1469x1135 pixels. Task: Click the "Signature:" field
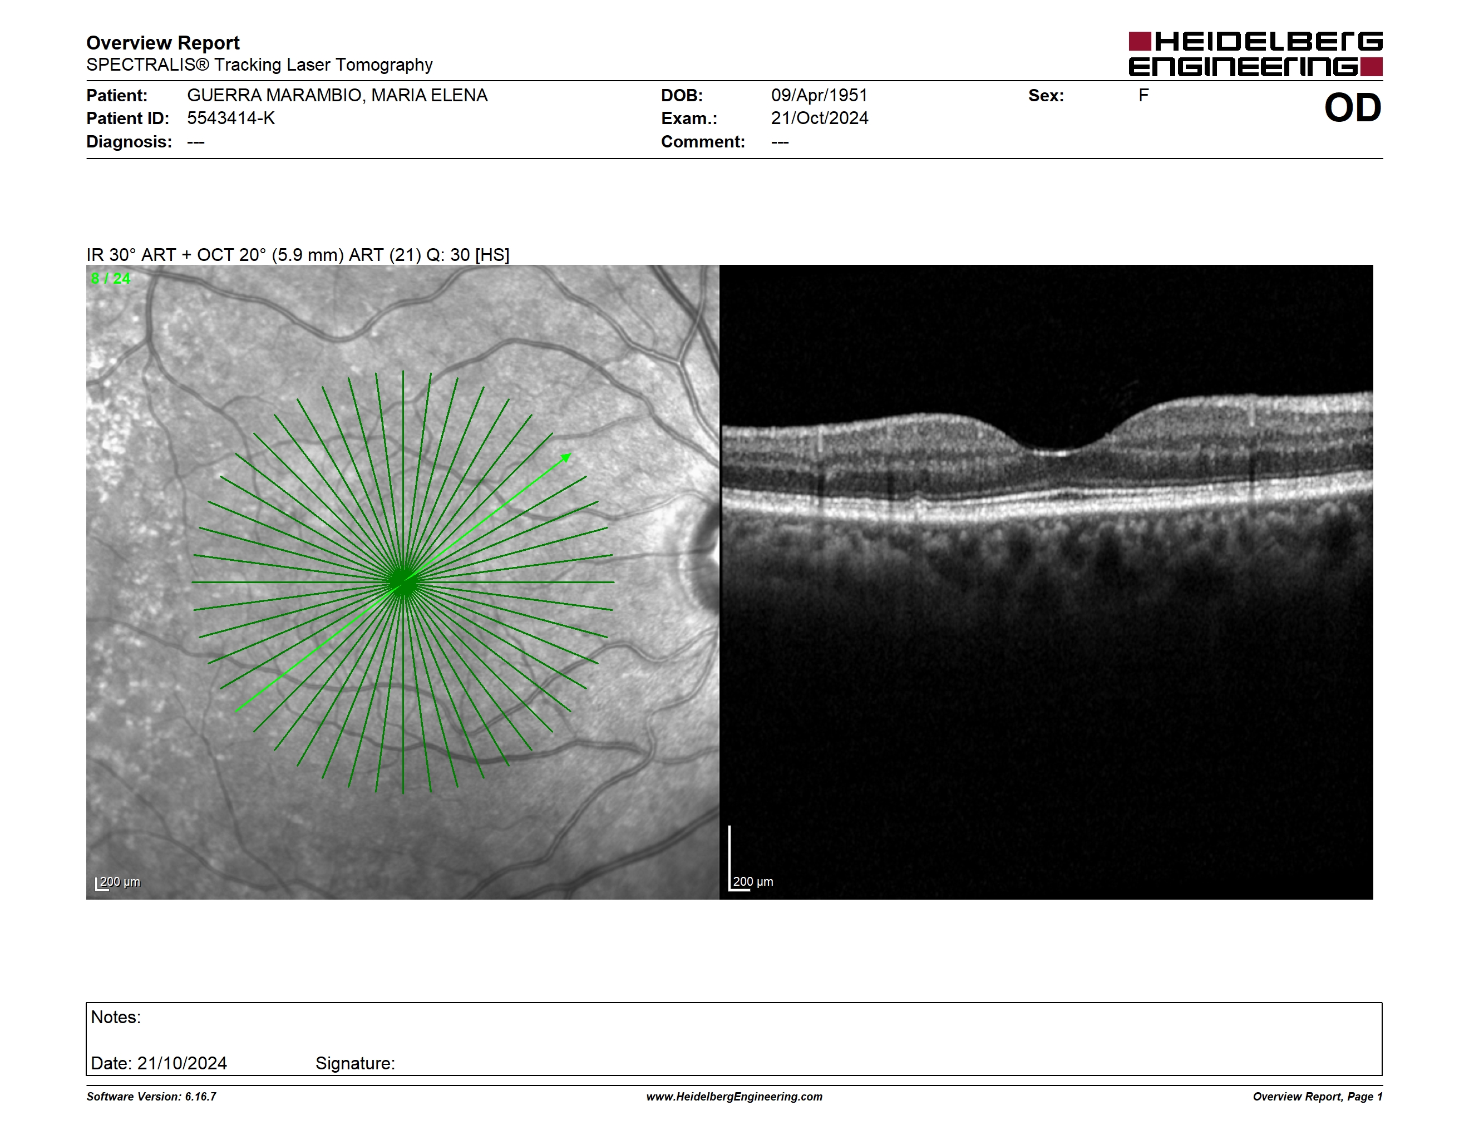click(x=355, y=1064)
